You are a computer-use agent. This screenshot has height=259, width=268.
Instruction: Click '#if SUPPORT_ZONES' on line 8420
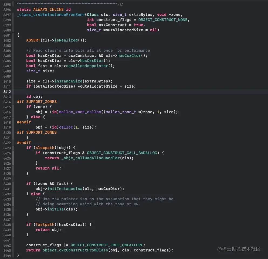click(37, 133)
